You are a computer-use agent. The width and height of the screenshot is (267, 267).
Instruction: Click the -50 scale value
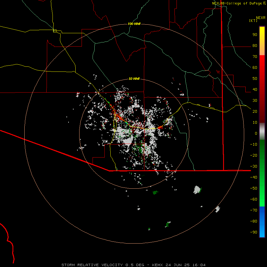(254, 188)
